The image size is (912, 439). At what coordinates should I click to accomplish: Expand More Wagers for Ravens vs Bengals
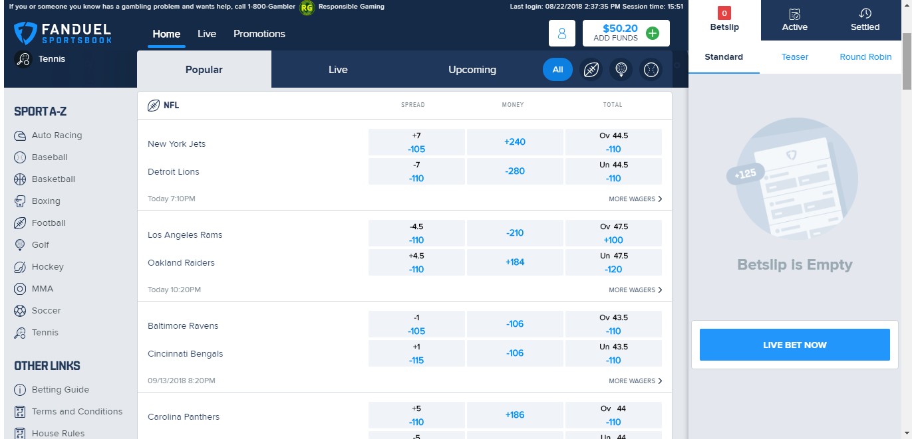[635, 381]
